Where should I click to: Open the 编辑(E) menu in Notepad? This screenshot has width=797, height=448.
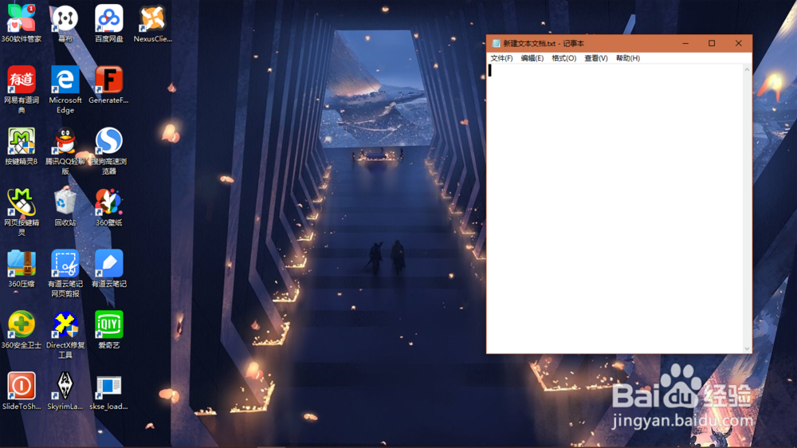pyautogui.click(x=532, y=58)
